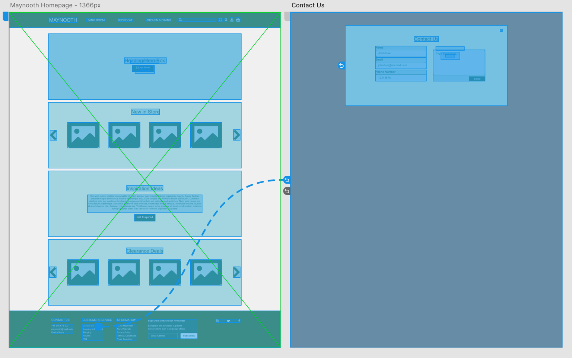572x358 pixels.
Task: Click the Shipping footer link
Action: point(87,333)
